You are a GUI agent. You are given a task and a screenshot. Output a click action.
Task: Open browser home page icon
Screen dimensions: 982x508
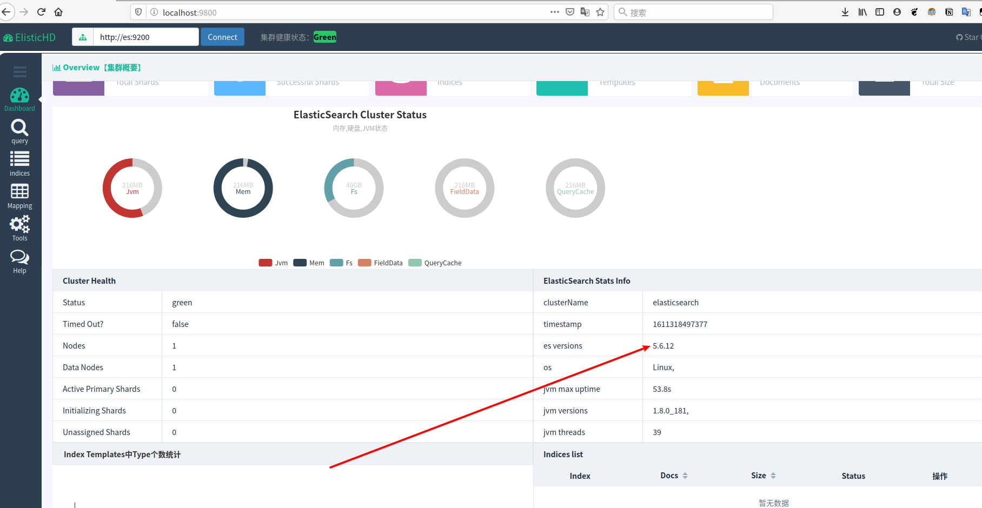pyautogui.click(x=58, y=12)
